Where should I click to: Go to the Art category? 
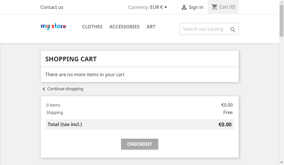tap(151, 27)
